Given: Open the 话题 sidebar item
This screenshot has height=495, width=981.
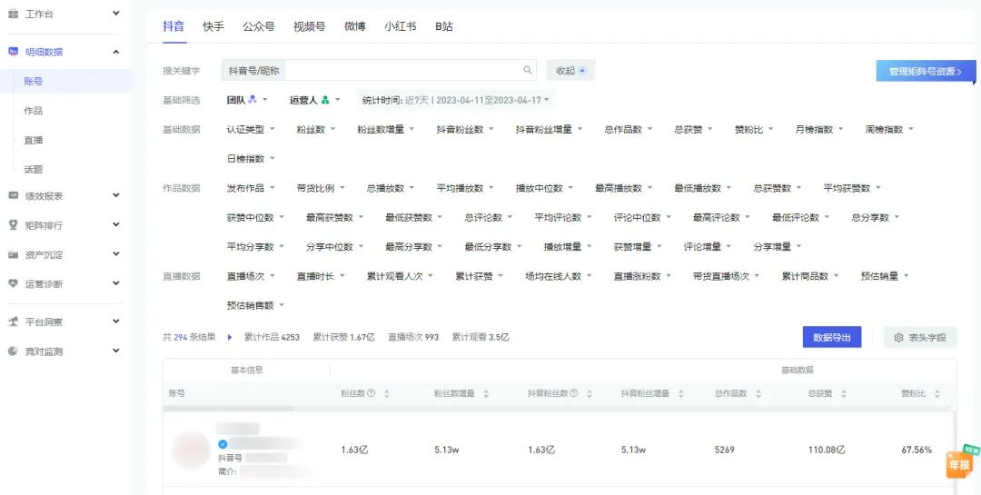Looking at the screenshot, I should coord(34,170).
